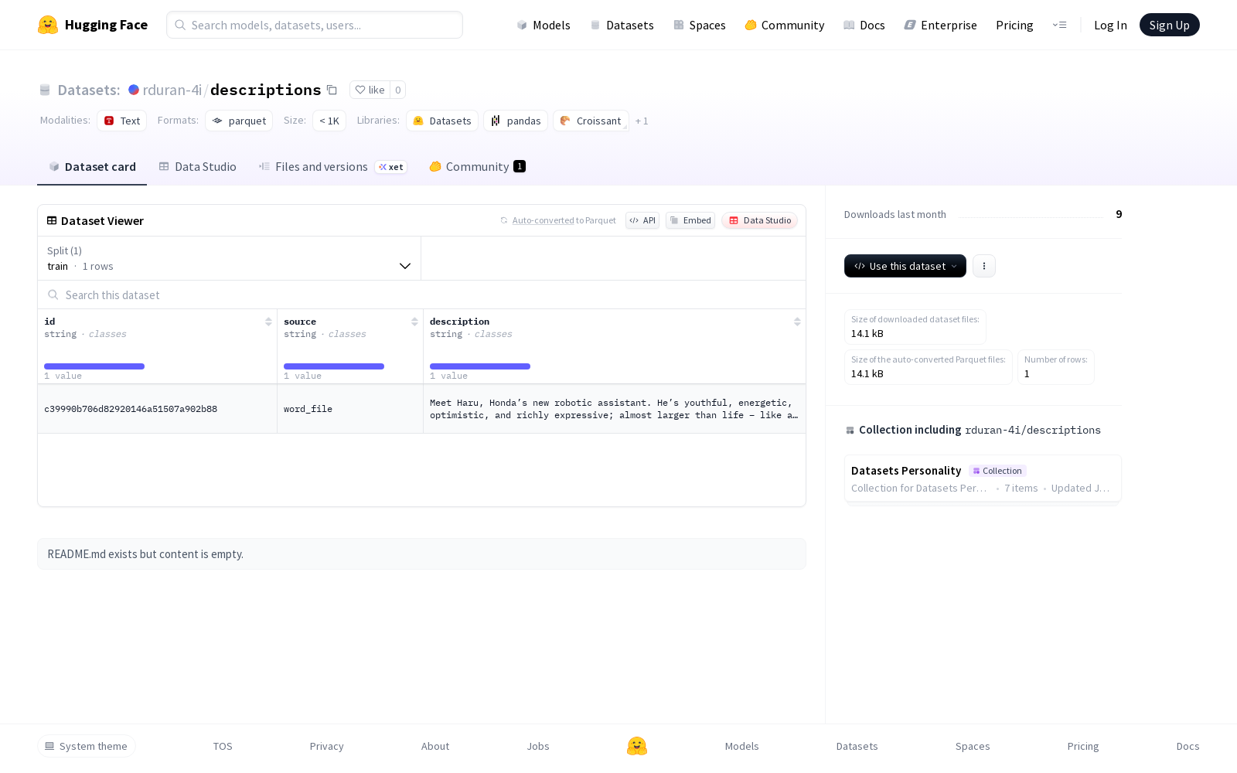
Task: Open Privacy footer link
Action: (x=327, y=746)
